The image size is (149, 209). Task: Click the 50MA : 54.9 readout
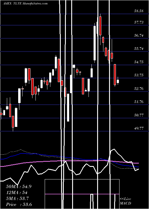coord(19,187)
